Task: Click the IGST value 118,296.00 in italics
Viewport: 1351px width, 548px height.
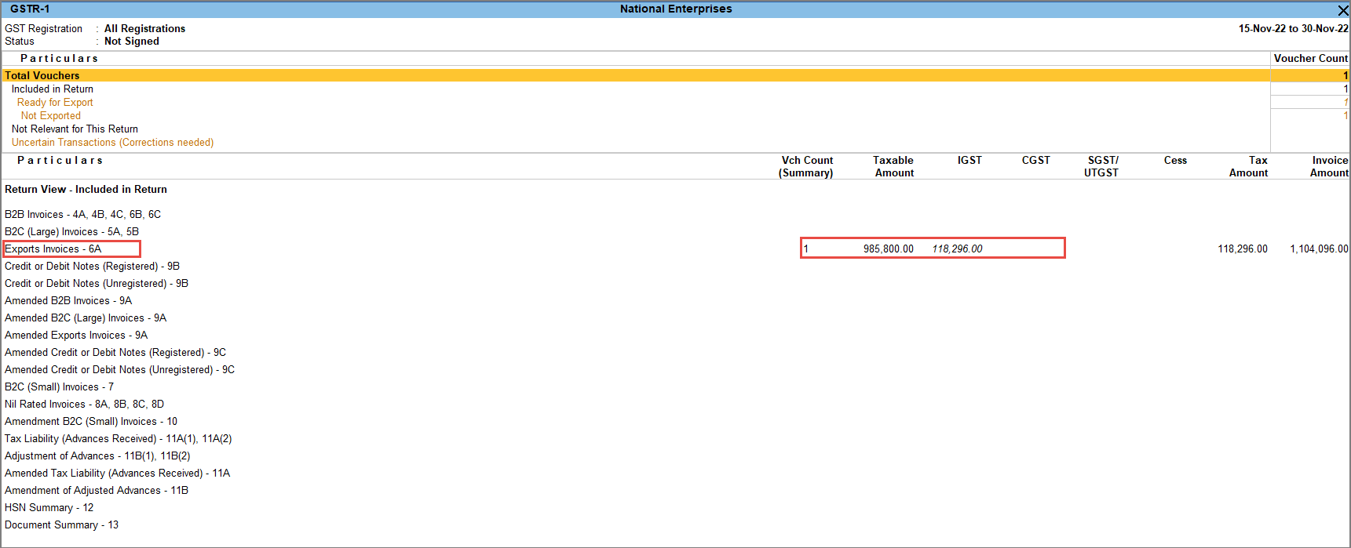Action: [957, 249]
